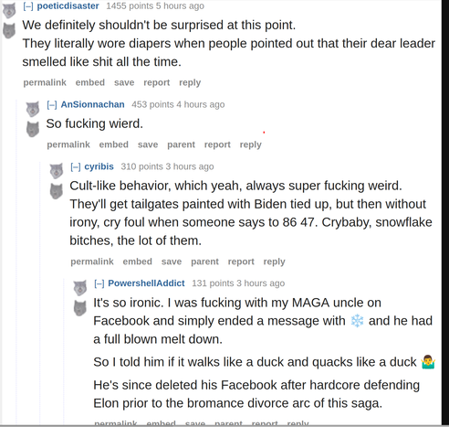Go to parent of cyribis comment
This screenshot has width=449, height=427.
click(204, 262)
